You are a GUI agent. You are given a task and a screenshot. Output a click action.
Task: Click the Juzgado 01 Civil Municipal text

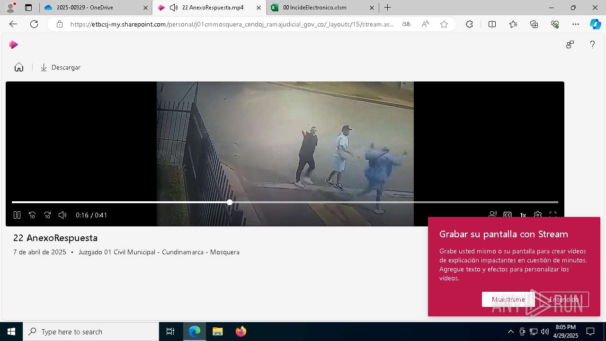pyautogui.click(x=159, y=252)
